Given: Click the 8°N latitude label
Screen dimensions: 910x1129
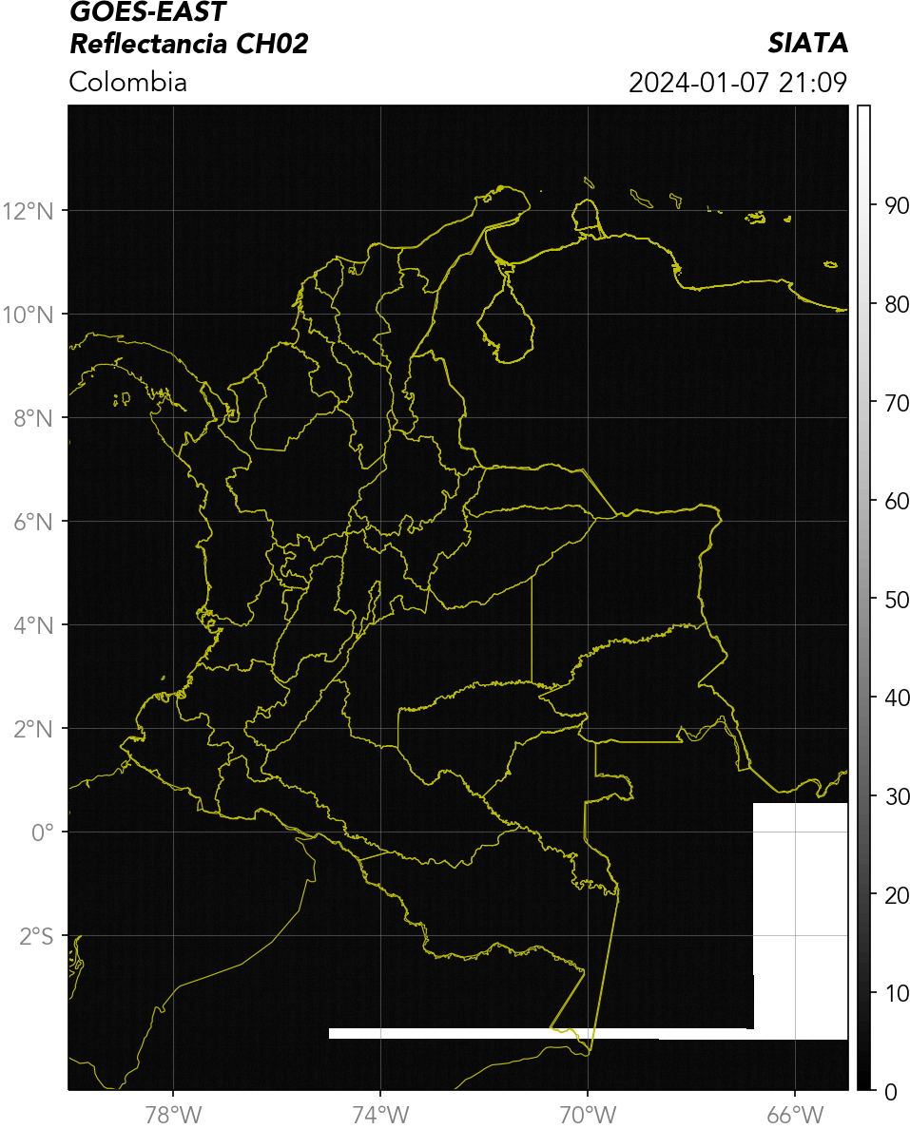Looking at the screenshot, I should pos(33,418).
